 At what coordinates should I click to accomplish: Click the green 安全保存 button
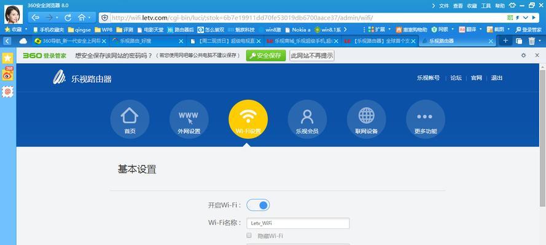266,56
